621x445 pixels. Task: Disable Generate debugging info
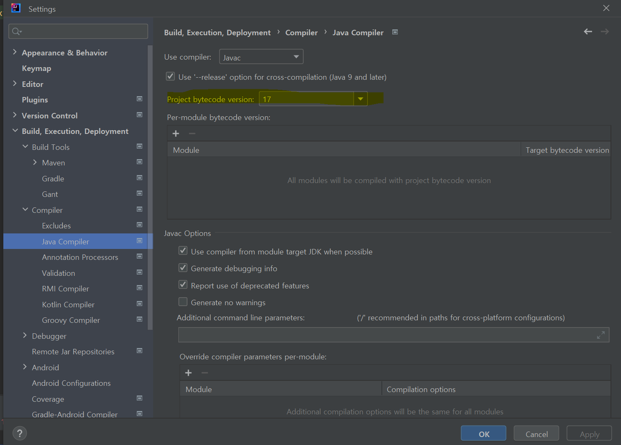(183, 267)
